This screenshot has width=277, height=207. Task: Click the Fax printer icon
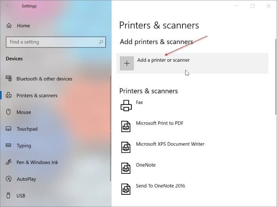click(x=126, y=105)
